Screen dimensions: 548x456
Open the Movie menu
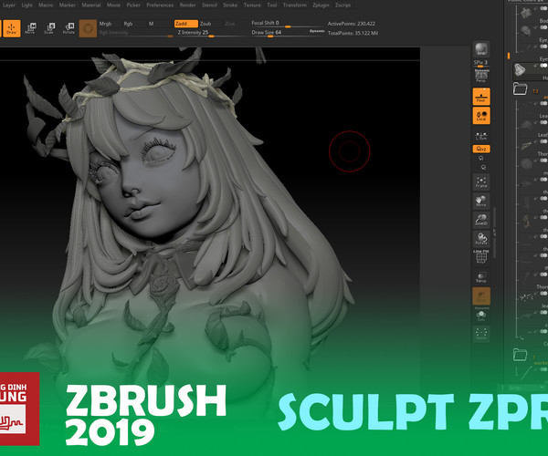(113, 5)
